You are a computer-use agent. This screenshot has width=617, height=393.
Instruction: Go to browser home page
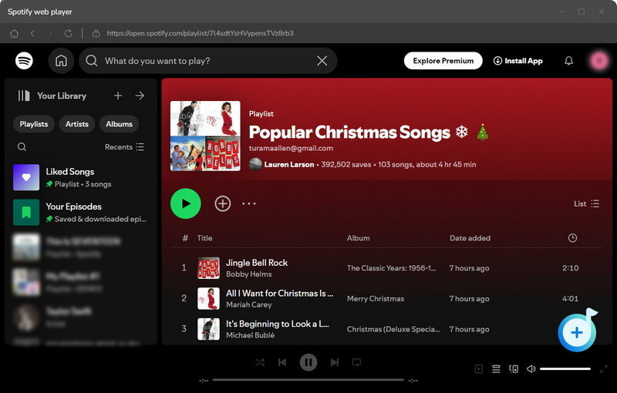coord(15,33)
